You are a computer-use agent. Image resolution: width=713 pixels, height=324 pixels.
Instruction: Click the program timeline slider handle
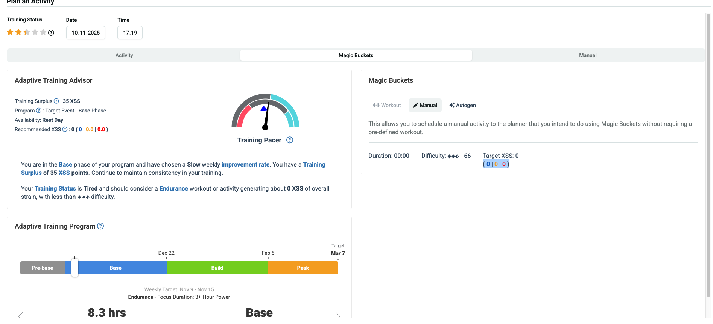click(x=75, y=268)
